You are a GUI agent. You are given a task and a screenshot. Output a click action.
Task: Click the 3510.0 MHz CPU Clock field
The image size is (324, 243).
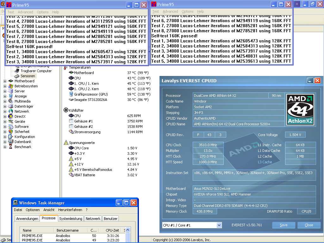coord(208,145)
